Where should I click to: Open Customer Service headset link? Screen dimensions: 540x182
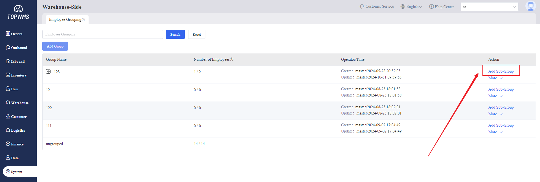[x=377, y=6]
